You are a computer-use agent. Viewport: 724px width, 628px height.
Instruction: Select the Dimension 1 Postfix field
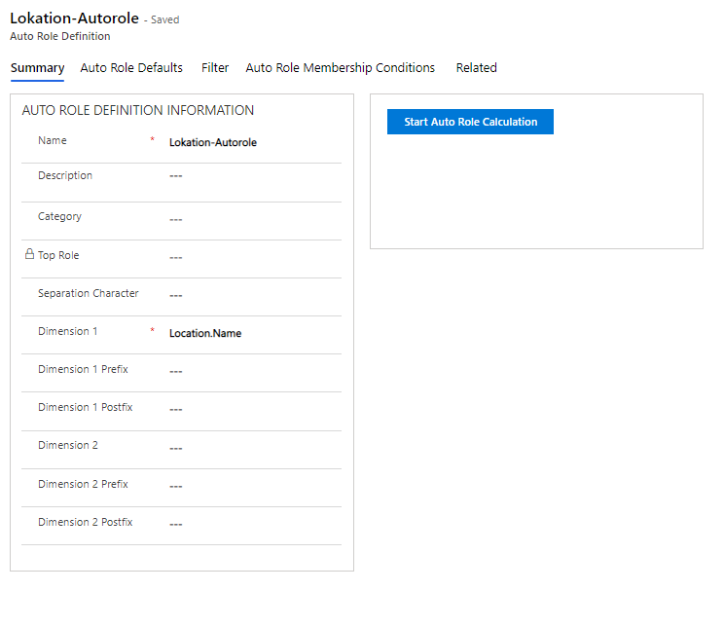tap(252, 410)
